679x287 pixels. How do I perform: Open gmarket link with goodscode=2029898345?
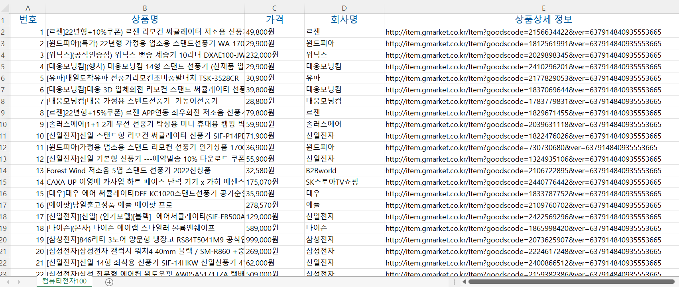pos(523,55)
